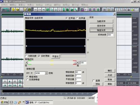Click the purple diagonal-split toolbar icon
Screen dimensions: 140x105
coord(82,10)
